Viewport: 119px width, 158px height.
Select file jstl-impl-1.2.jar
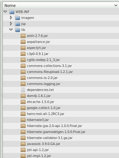point(39,156)
